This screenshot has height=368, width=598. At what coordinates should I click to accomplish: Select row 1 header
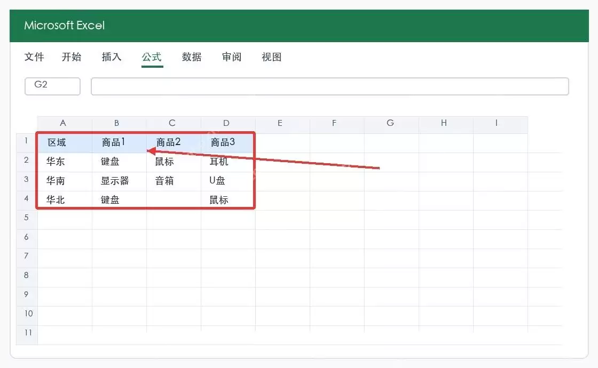(x=27, y=143)
